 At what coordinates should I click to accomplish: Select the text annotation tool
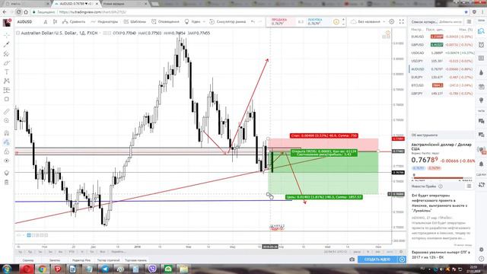point(7,72)
